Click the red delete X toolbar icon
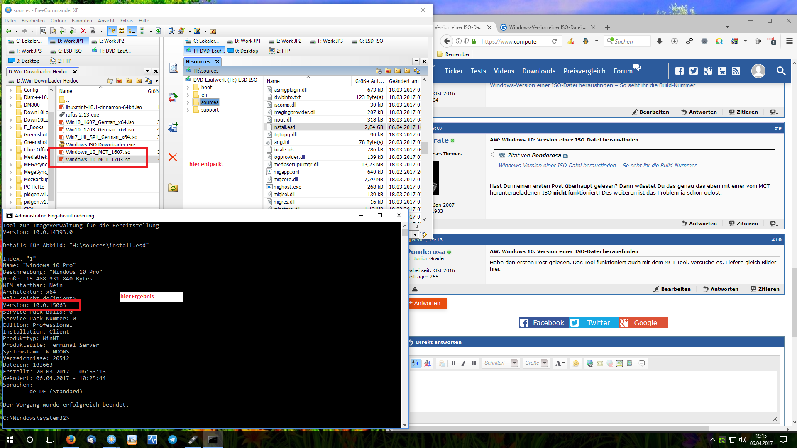 click(83, 31)
